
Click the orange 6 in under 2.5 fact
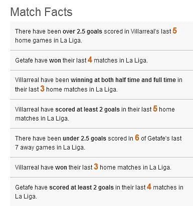point(137,137)
